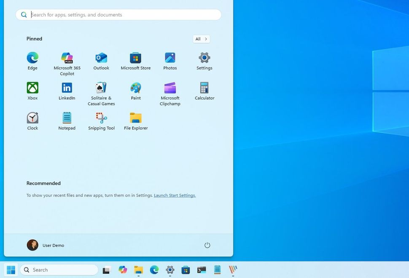The width and height of the screenshot is (409, 278).
Task: Open Microsoft Clipchamp
Action: pos(170,88)
